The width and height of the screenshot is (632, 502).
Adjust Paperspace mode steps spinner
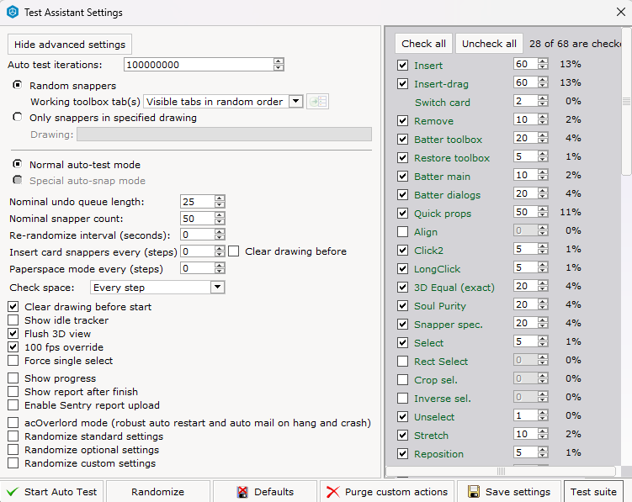point(220,268)
